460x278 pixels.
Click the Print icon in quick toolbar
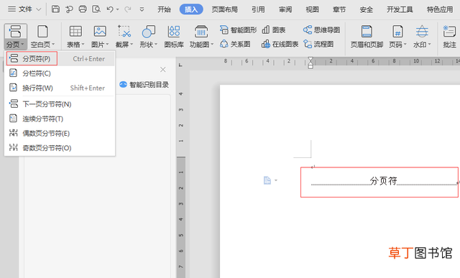point(83,9)
